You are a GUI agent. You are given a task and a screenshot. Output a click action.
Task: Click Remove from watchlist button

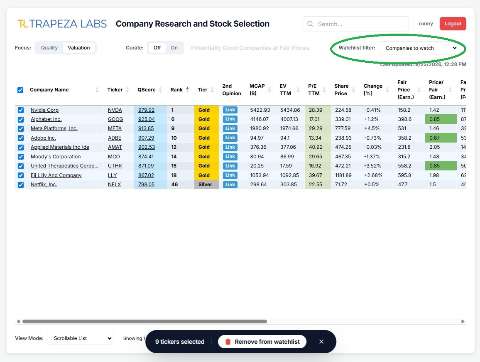click(262, 342)
